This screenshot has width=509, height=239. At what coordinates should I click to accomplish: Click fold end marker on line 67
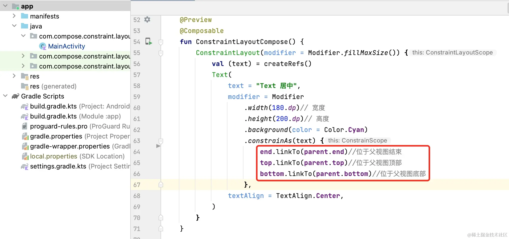[161, 184]
